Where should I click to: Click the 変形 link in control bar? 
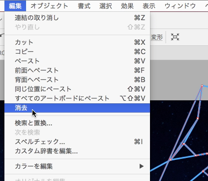157,37
